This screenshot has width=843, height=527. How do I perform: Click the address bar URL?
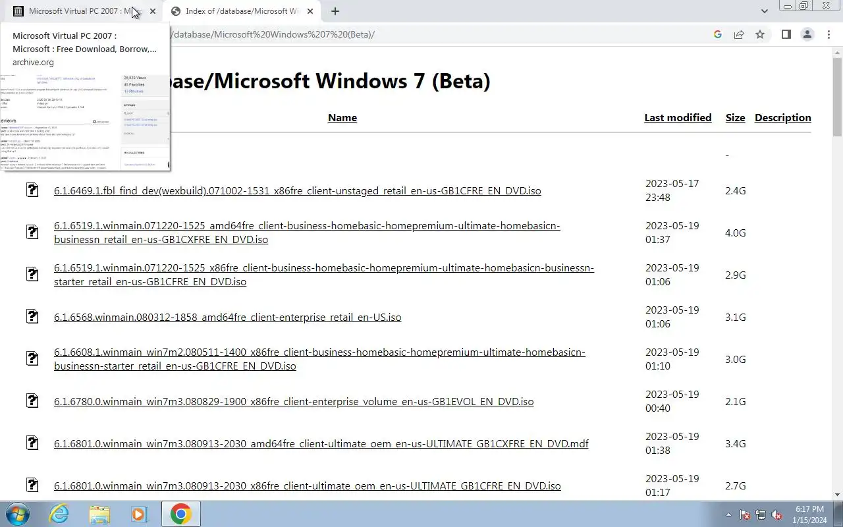click(x=273, y=34)
